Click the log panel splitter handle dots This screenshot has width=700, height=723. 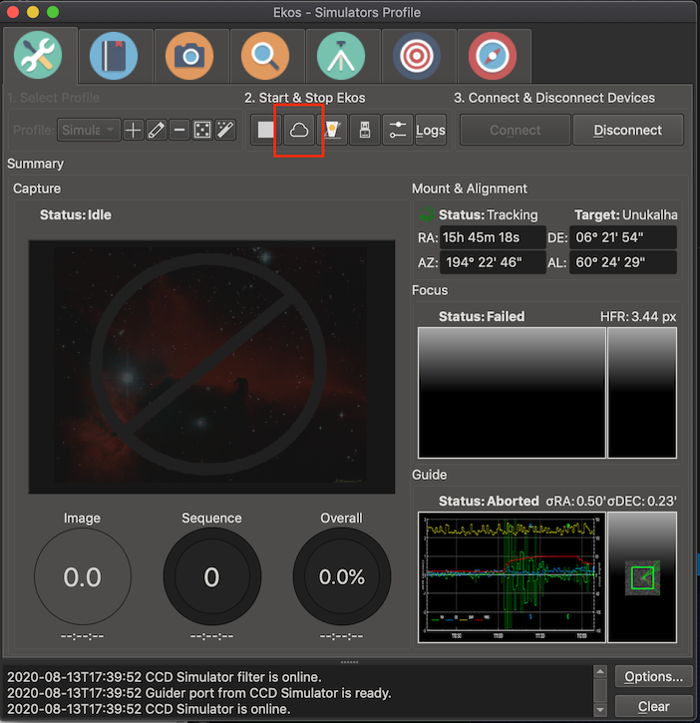point(349,662)
